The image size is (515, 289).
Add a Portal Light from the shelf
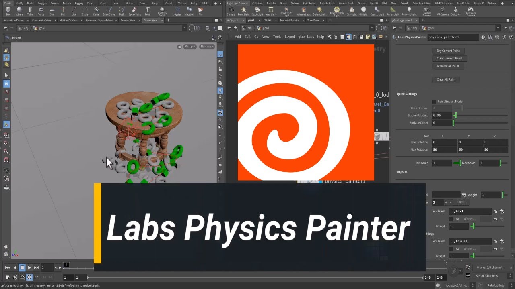pyautogui.click(x=393, y=11)
